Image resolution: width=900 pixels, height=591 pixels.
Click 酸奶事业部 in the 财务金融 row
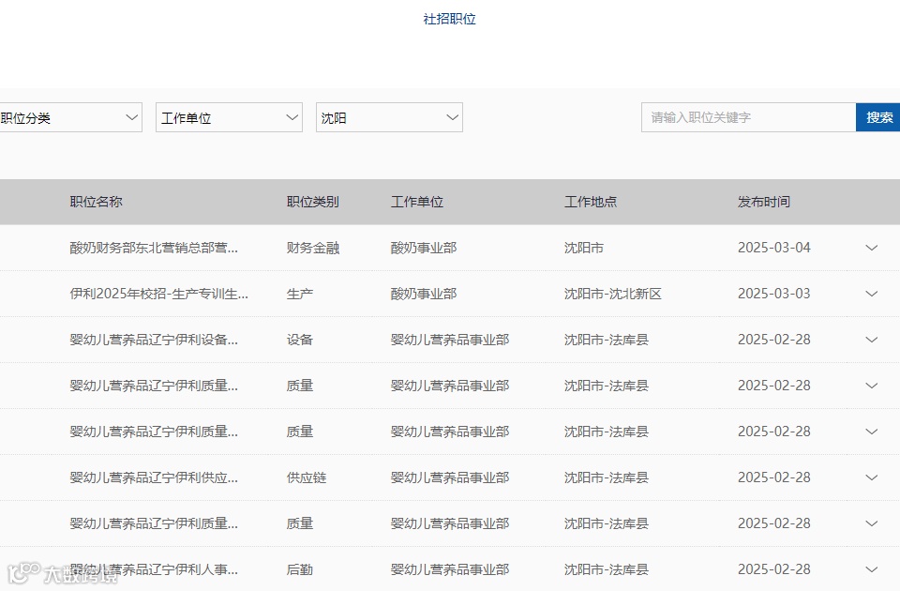[x=424, y=248]
